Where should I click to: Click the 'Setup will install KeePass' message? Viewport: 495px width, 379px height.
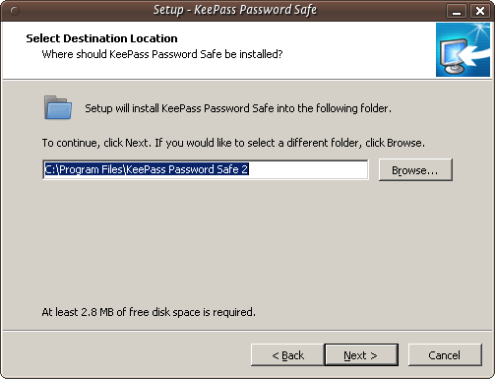coord(238,108)
